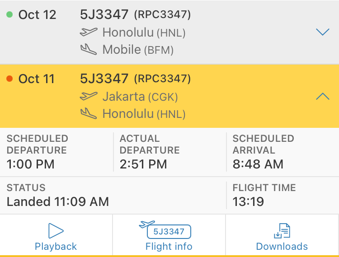Image resolution: width=339 pixels, height=257 pixels.
Task: Expand the Oct 12 flight details chevron
Action: pyautogui.click(x=322, y=32)
